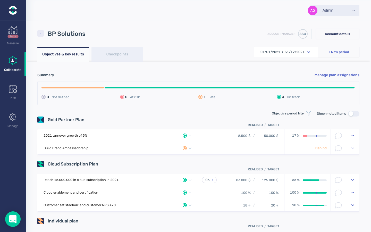Open the Objective period filter funnel
This screenshot has height=232, width=371.
[309, 113]
